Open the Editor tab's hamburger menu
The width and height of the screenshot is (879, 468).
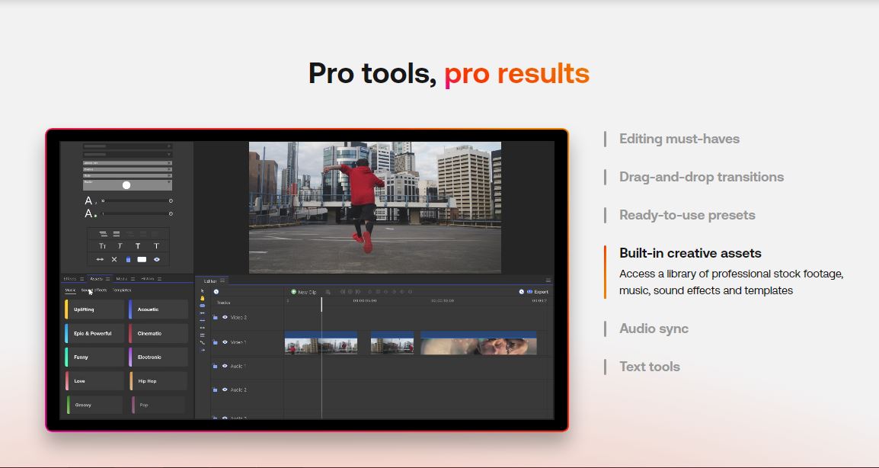click(x=222, y=280)
